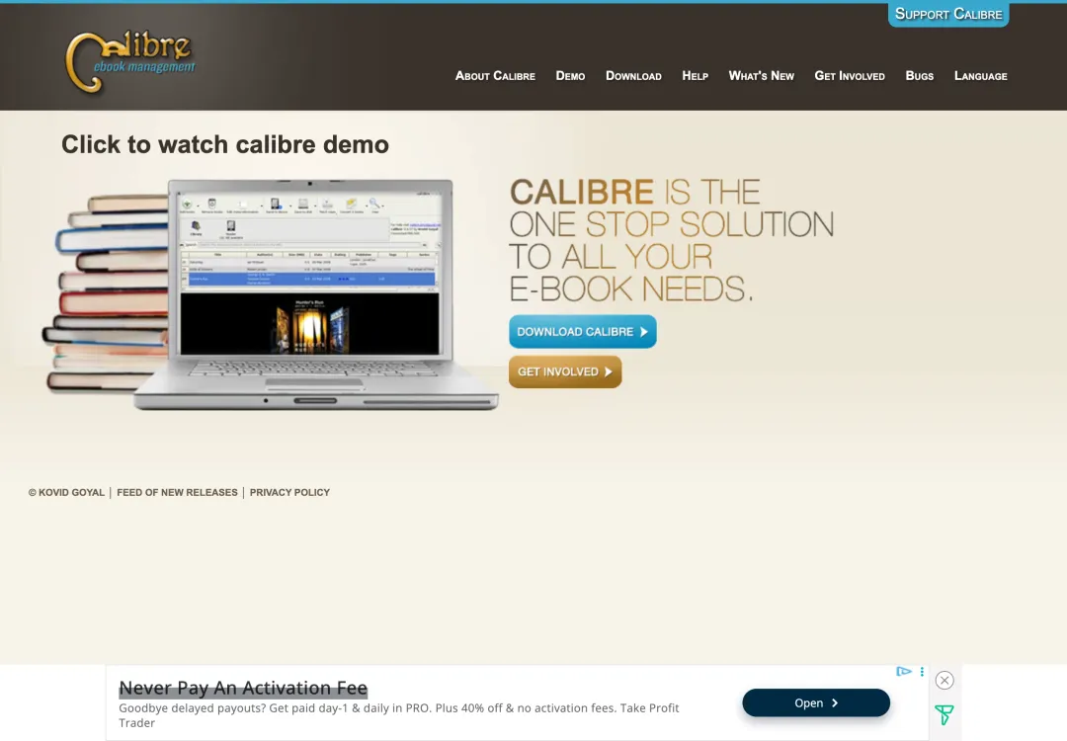
Task: Open the Bugs page
Action: [x=920, y=76]
